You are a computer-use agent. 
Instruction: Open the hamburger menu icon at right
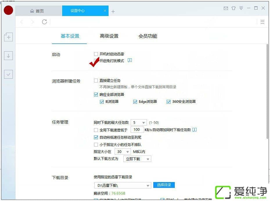tap(262, 22)
